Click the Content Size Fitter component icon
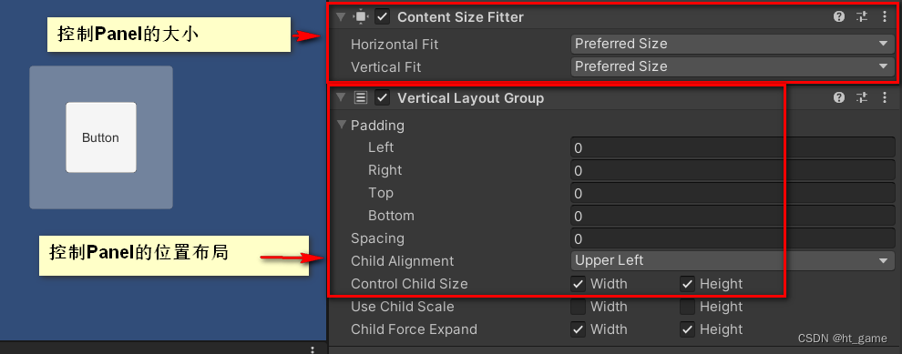This screenshot has width=902, height=354. [361, 16]
